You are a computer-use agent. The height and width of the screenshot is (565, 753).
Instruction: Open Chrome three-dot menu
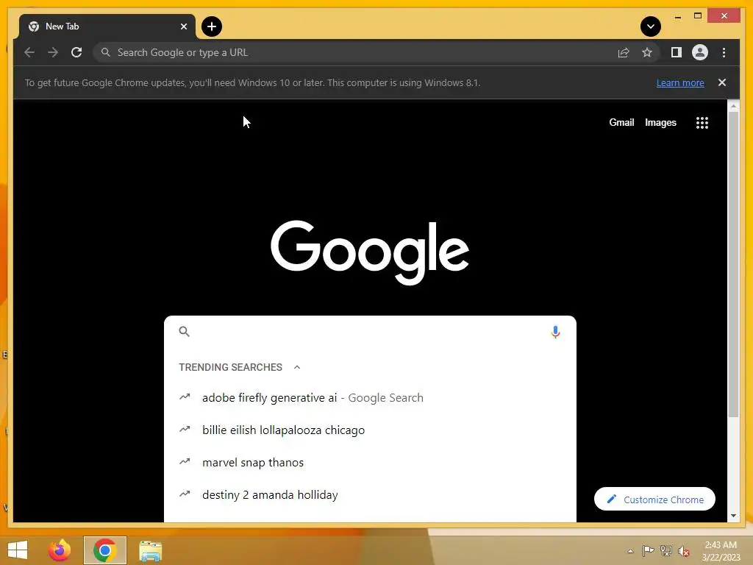coord(724,52)
